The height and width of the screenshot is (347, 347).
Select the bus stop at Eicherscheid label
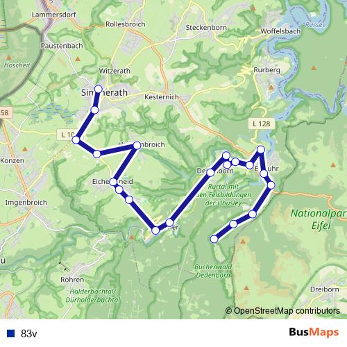113,182
